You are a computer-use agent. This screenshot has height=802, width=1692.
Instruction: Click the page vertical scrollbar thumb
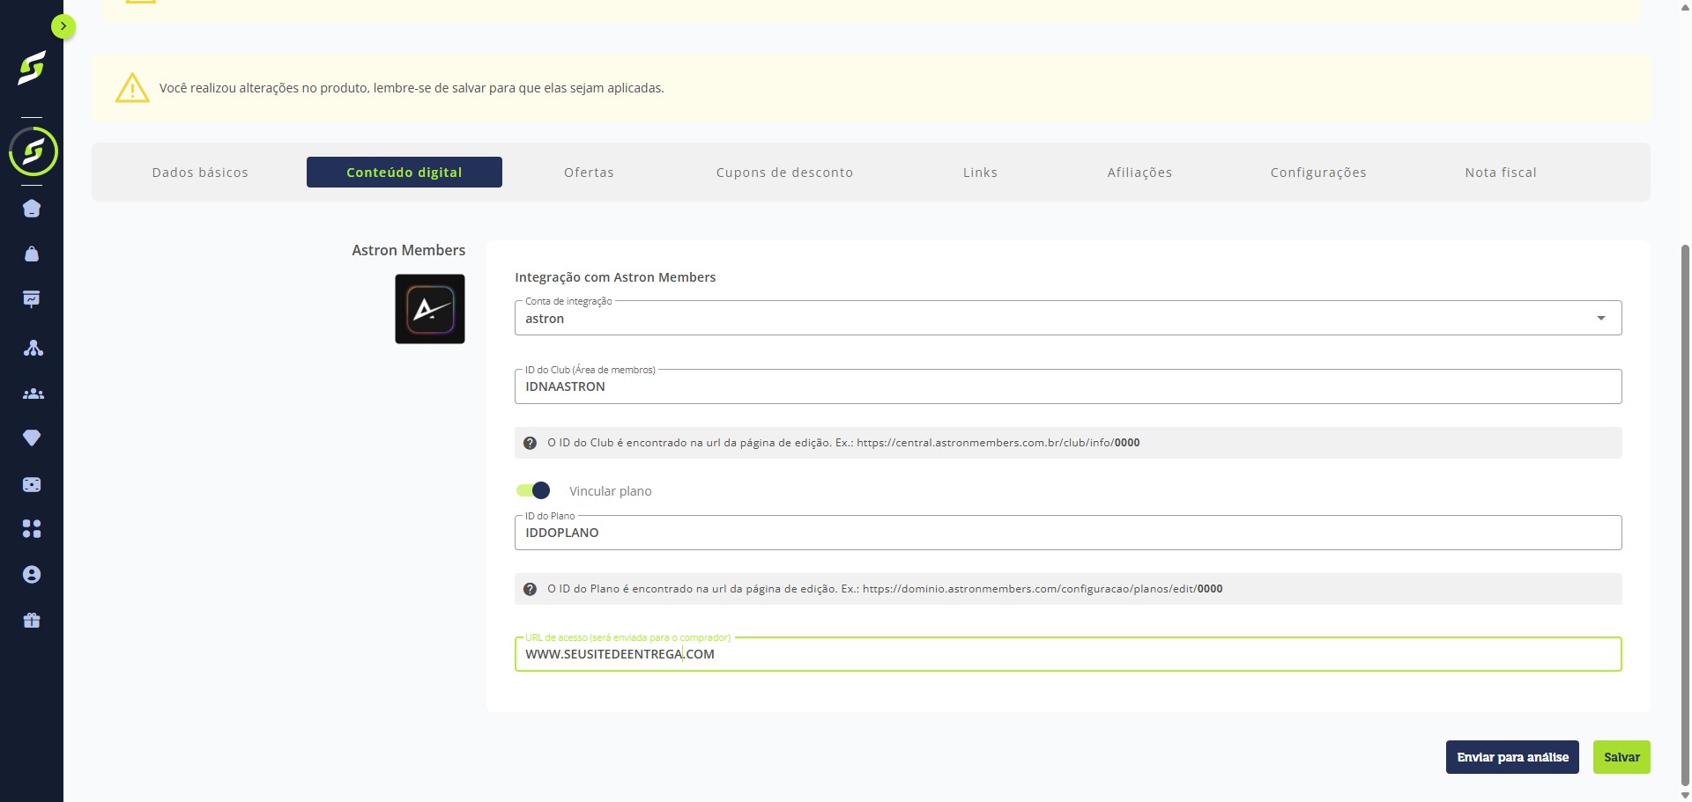(1685, 515)
